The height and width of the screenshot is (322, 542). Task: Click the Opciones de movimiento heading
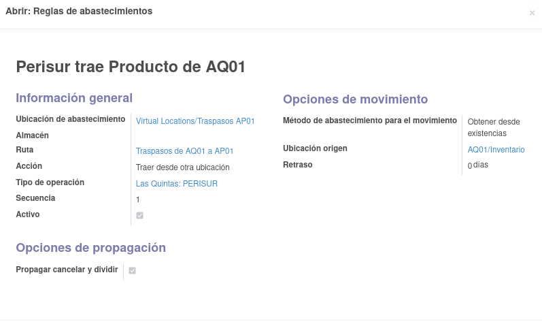click(x=356, y=99)
